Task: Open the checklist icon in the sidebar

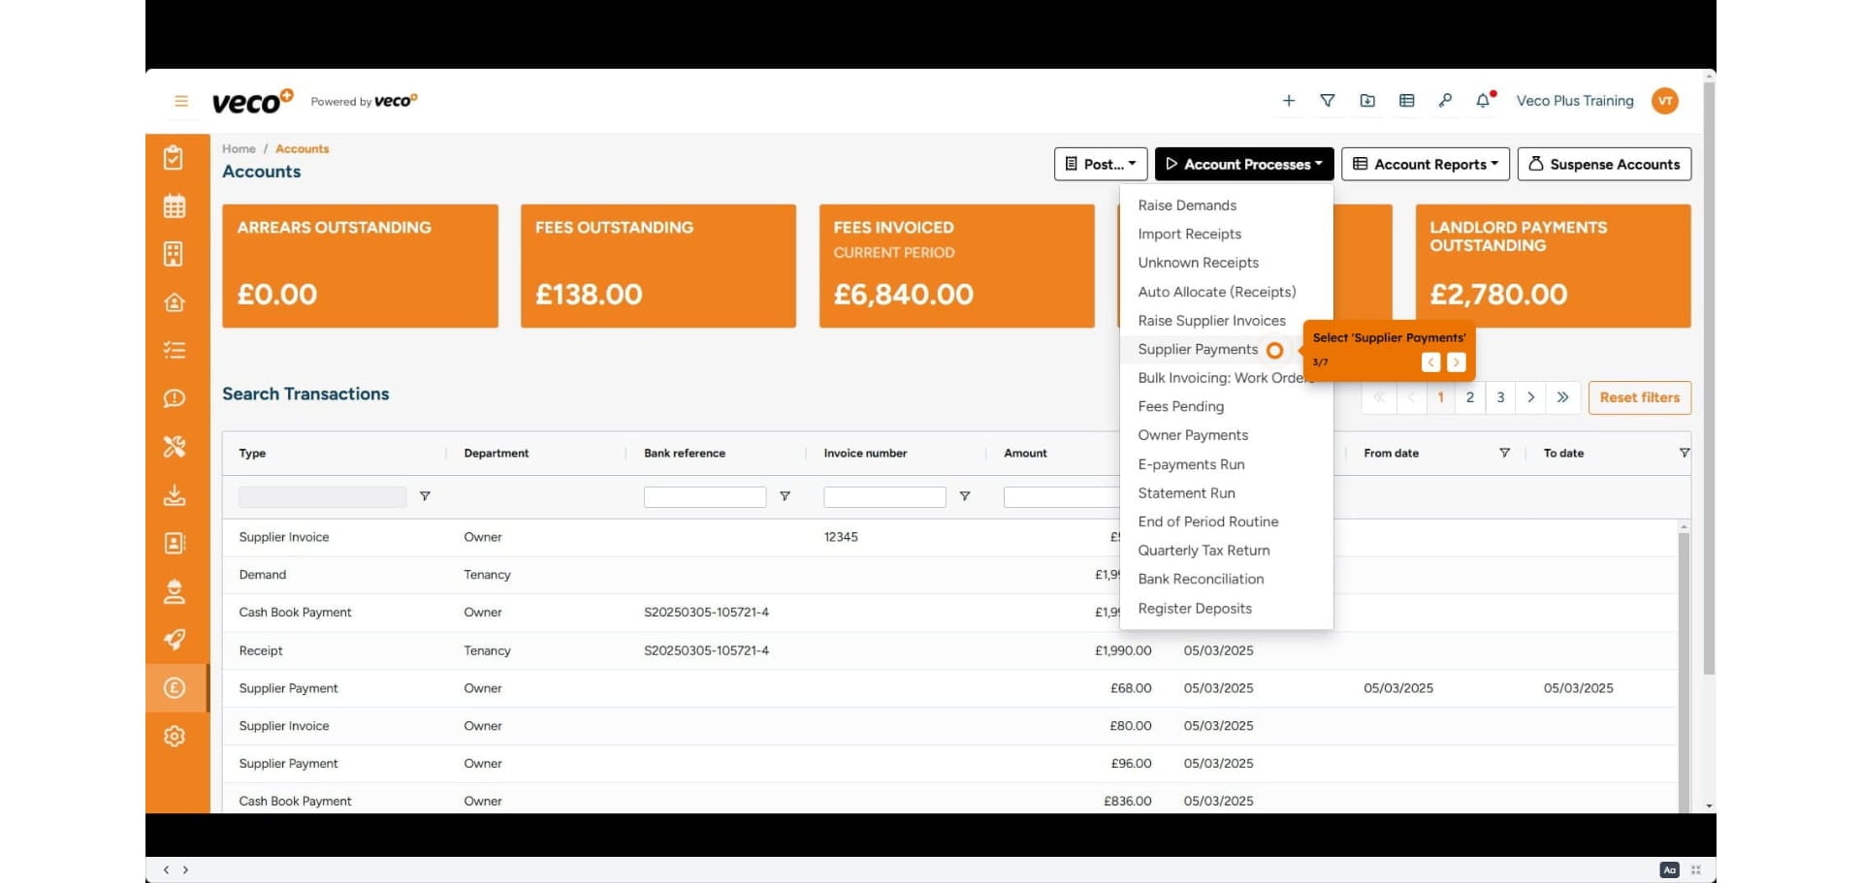Action: coord(175,350)
